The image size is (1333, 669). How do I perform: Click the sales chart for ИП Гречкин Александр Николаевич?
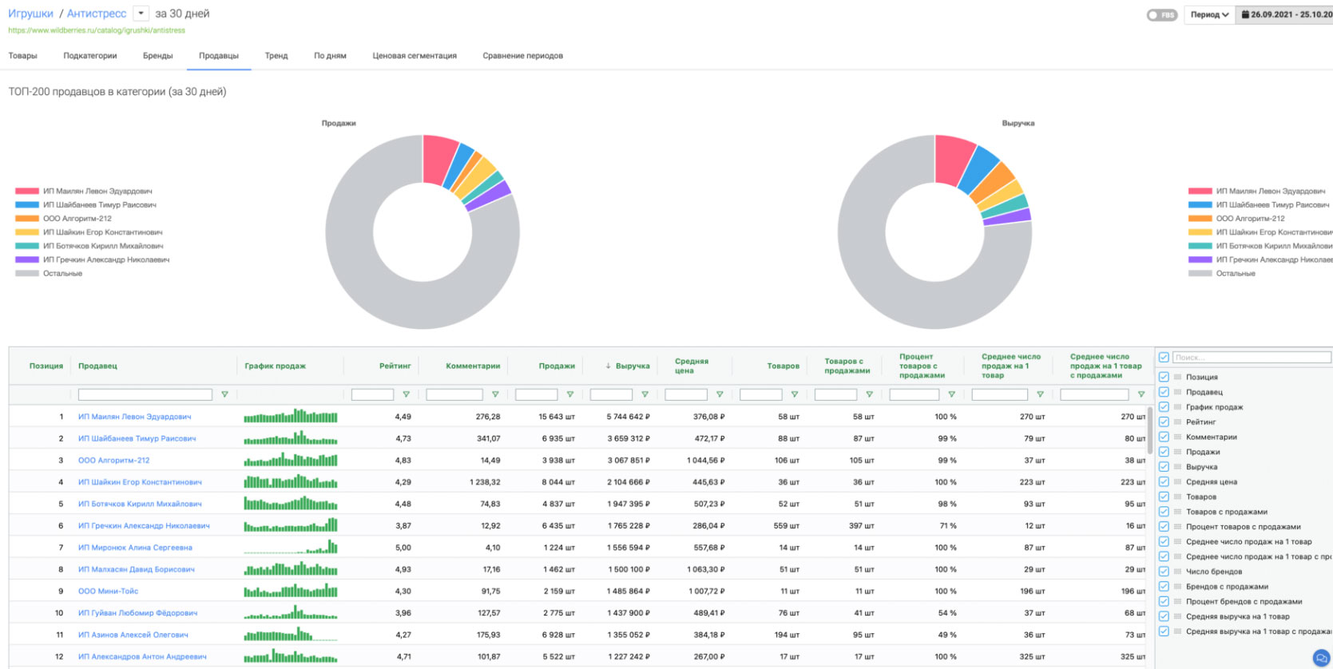pos(291,525)
